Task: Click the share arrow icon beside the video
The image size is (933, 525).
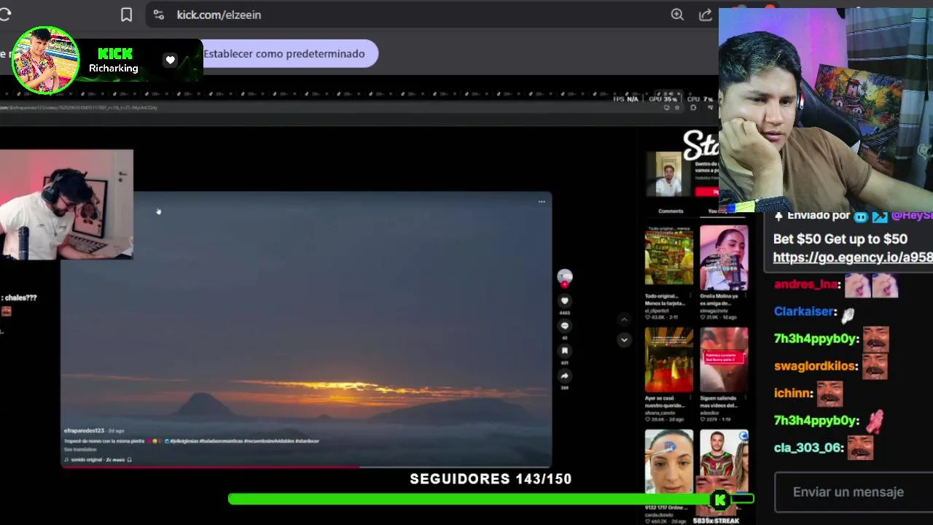Action: tap(564, 376)
